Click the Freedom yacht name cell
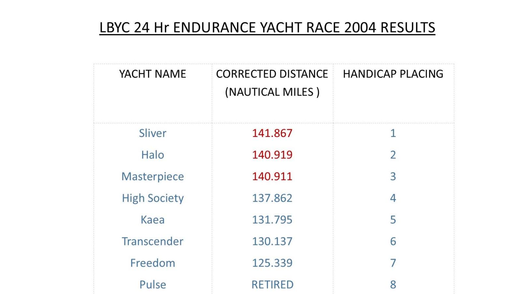Image resolution: width=521 pixels, height=294 pixels. coord(152,263)
